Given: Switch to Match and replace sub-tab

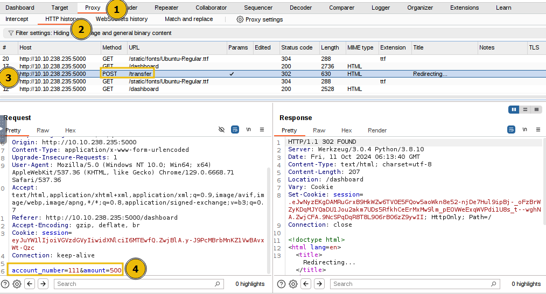Looking at the screenshot, I should click(x=189, y=19).
